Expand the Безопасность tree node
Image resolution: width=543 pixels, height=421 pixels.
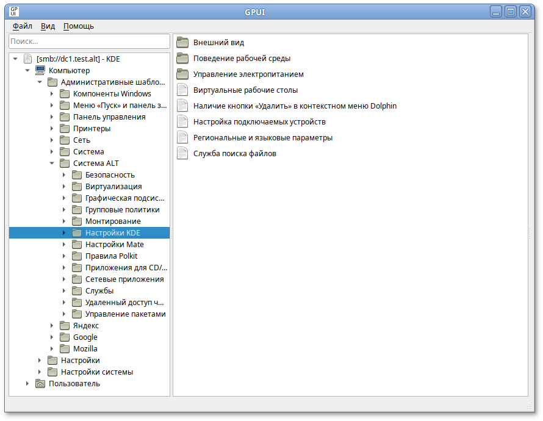point(65,175)
